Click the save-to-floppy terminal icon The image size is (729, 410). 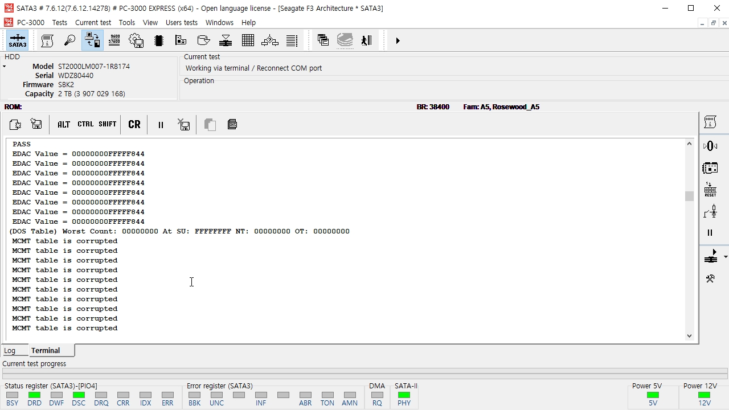36,125
